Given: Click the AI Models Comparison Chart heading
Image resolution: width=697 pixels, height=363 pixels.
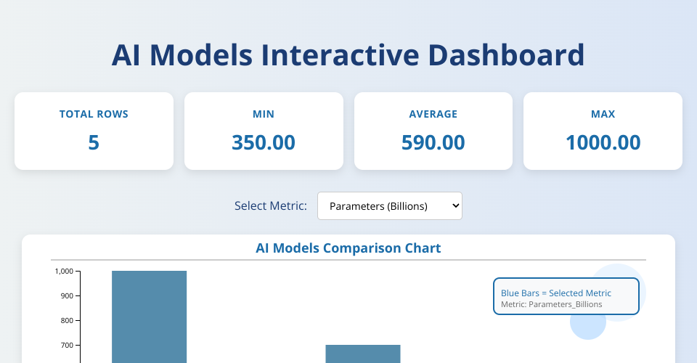Looking at the screenshot, I should (x=348, y=248).
